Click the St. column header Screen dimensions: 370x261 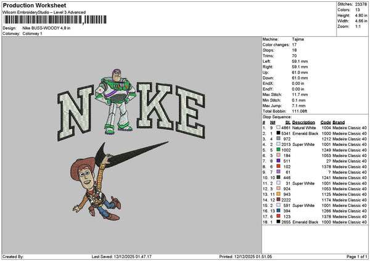[288, 122]
